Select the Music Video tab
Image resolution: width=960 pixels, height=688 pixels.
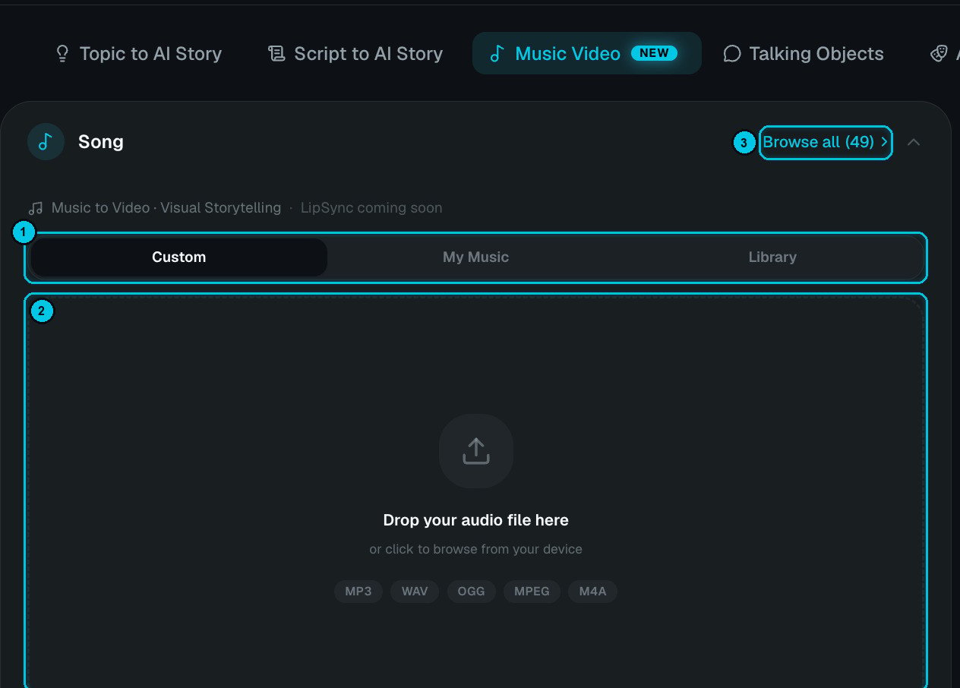586,53
